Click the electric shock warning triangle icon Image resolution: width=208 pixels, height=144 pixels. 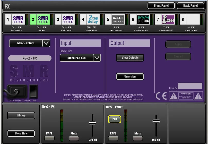pyautogui.click(x=174, y=96)
